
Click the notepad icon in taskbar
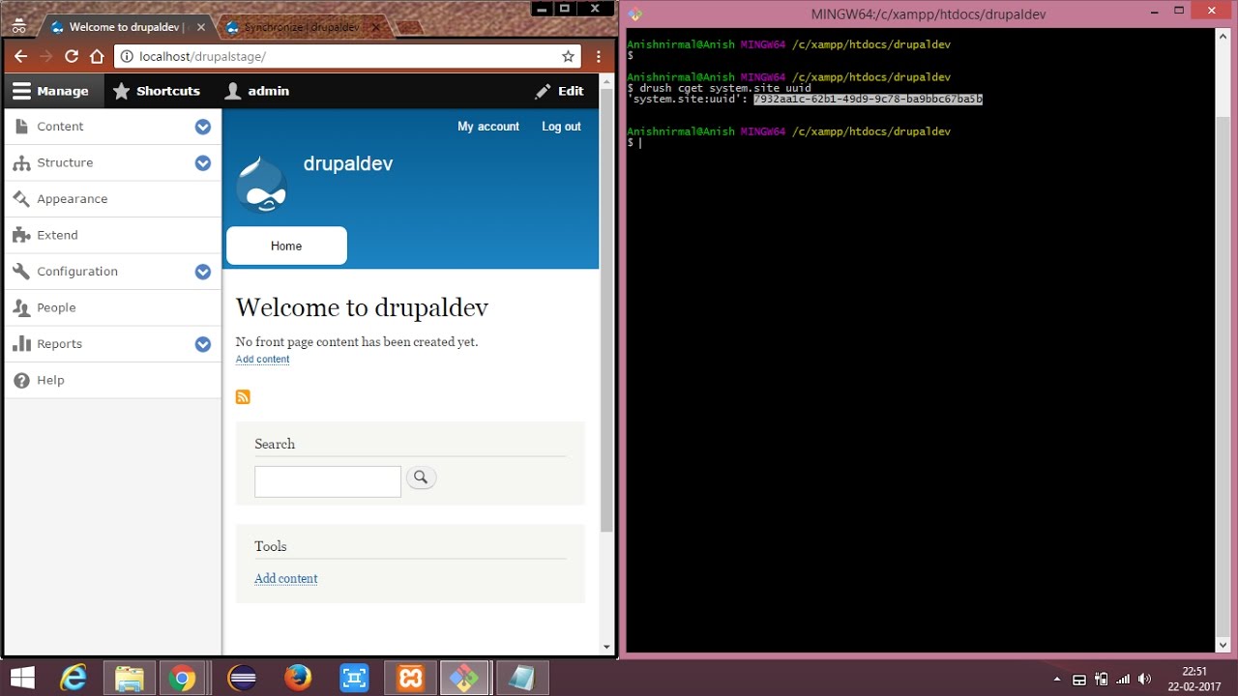tap(522, 678)
